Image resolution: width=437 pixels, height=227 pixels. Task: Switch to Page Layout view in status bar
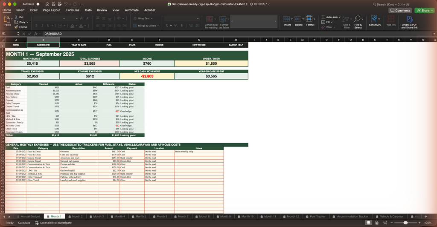pos(377,223)
